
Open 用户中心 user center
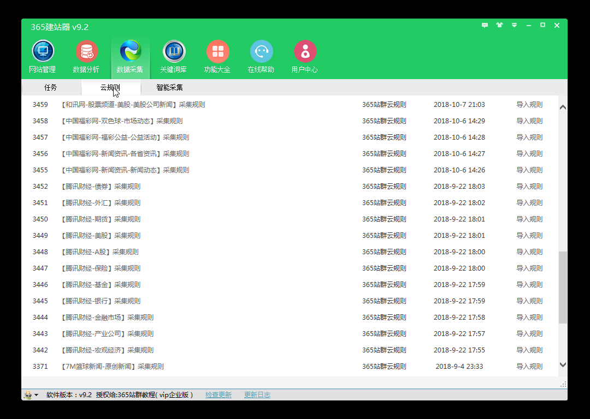pos(305,57)
